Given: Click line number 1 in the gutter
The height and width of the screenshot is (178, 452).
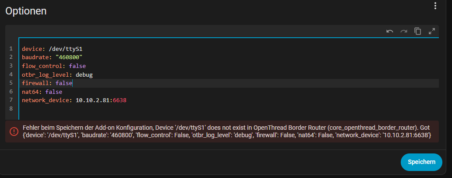Looking at the screenshot, I should [11, 49].
